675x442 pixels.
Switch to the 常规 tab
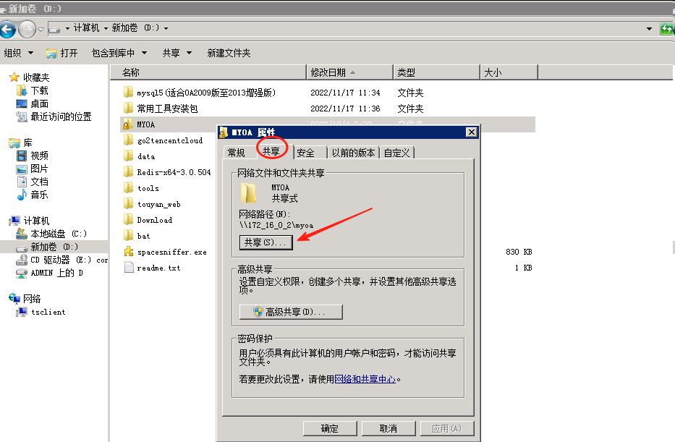pos(237,153)
